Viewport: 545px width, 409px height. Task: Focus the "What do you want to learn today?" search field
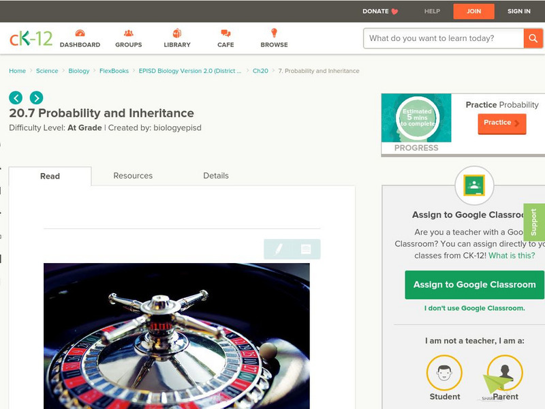(x=443, y=38)
